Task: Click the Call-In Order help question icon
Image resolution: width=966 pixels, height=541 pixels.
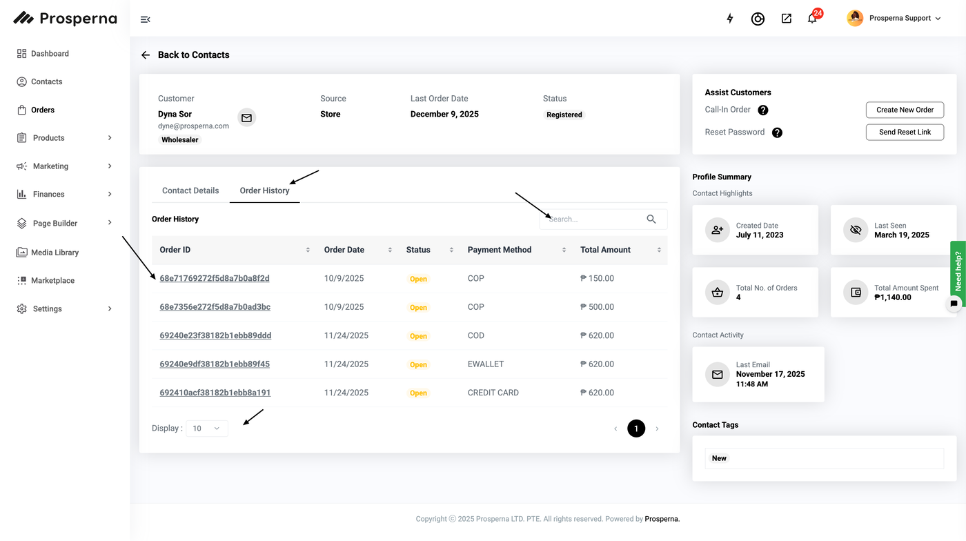Action: [x=763, y=110]
